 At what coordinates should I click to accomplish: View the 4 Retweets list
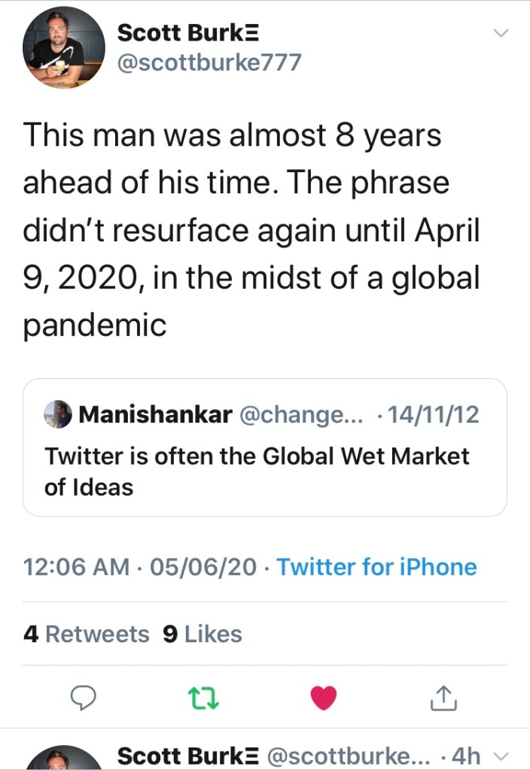point(87,634)
